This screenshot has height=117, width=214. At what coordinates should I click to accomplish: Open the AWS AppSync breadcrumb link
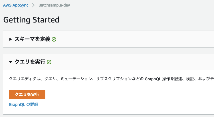(16, 5)
